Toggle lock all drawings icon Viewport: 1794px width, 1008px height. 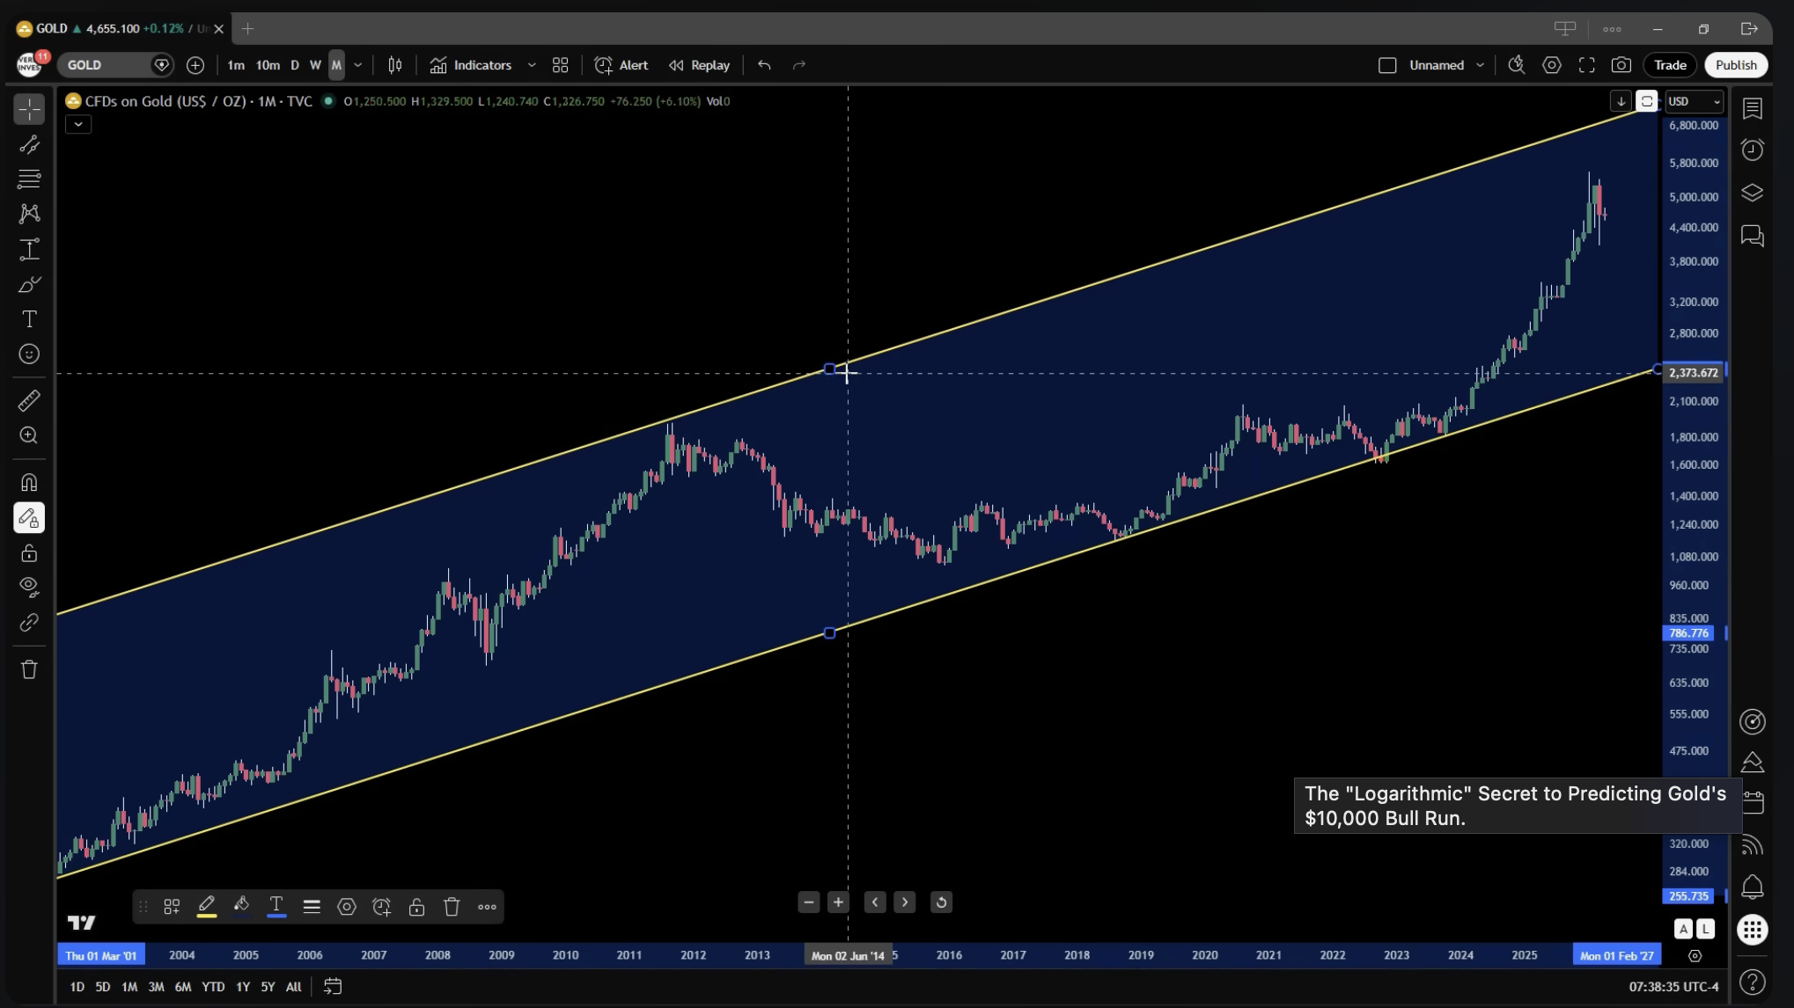coord(29,553)
